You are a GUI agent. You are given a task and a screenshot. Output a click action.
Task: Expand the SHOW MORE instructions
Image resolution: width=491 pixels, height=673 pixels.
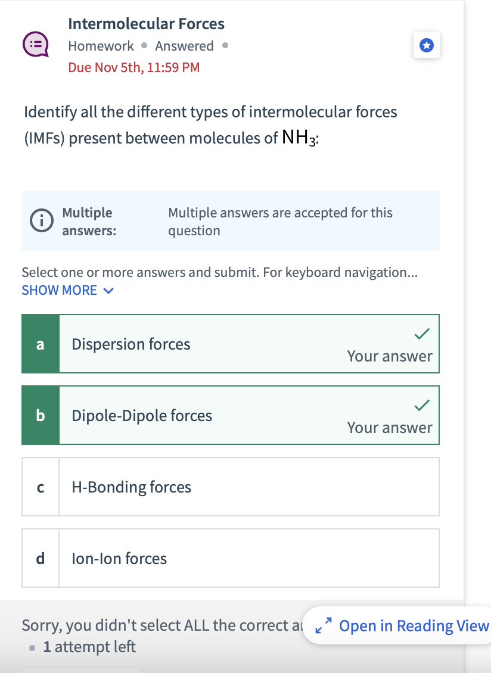point(60,291)
